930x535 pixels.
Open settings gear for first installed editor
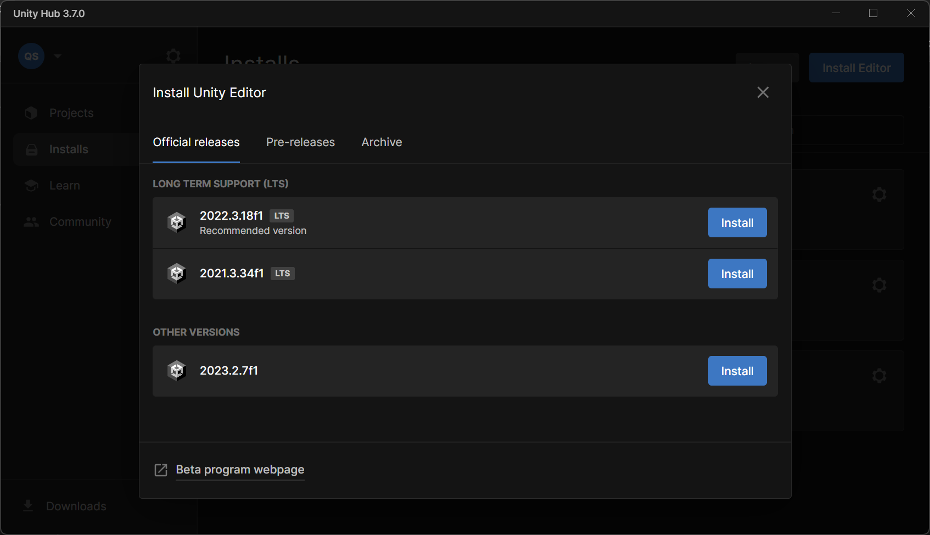pyautogui.click(x=879, y=194)
